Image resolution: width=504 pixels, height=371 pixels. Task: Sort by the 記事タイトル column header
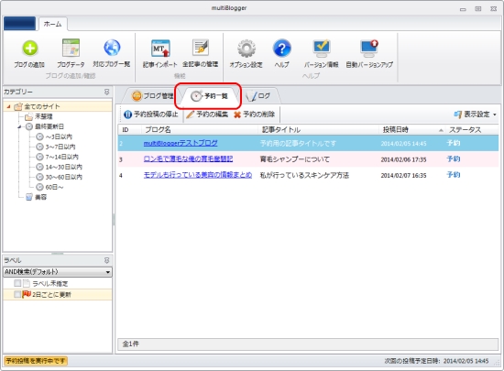pos(318,130)
